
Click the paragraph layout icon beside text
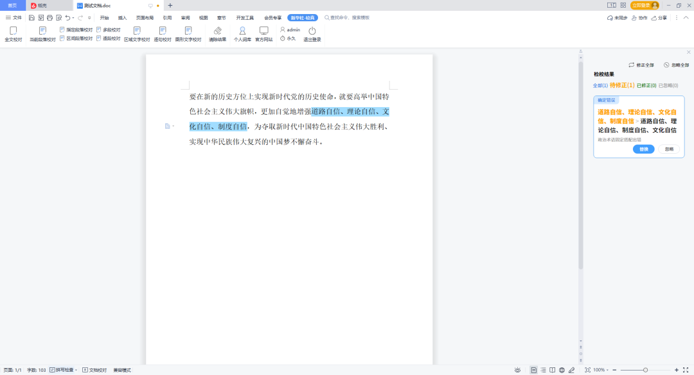167,126
